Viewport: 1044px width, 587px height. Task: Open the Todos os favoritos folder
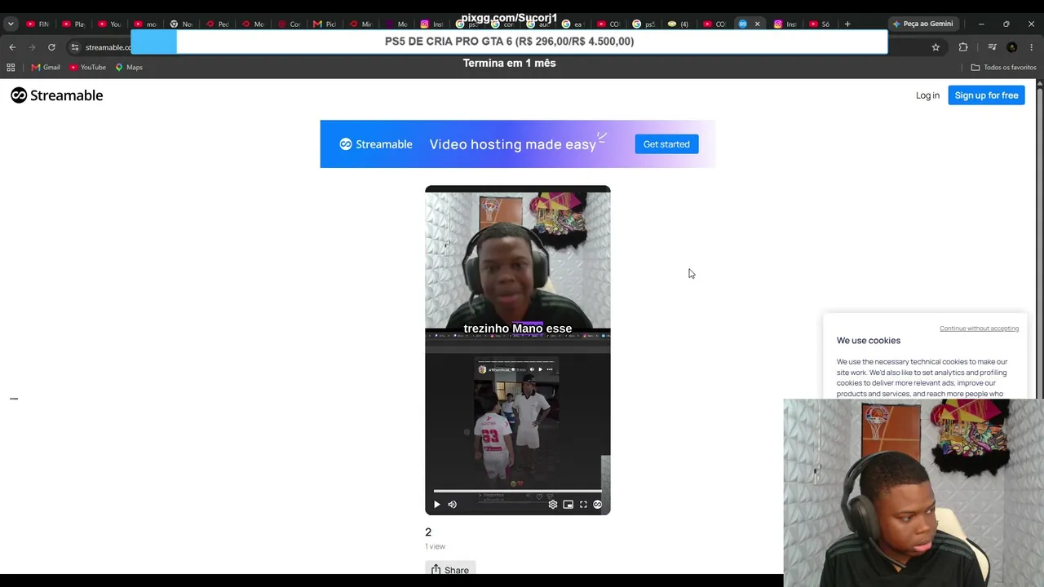click(x=1003, y=68)
